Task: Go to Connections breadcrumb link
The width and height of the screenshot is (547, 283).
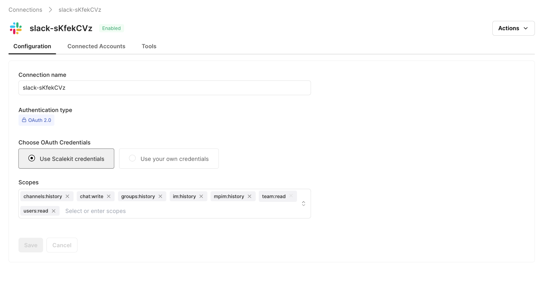Action: pos(25,10)
